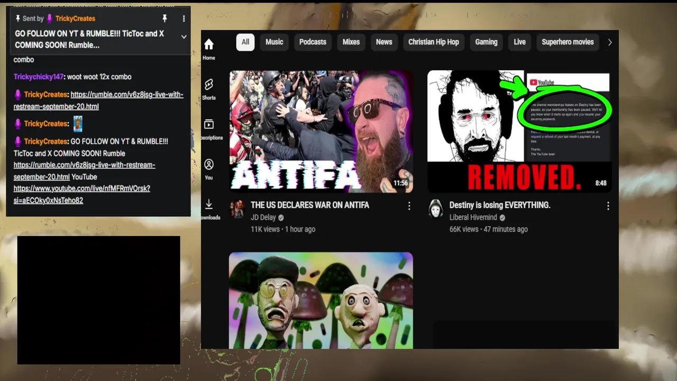Open YouTube Home in sidebar
The height and width of the screenshot is (381, 677).
[209, 44]
